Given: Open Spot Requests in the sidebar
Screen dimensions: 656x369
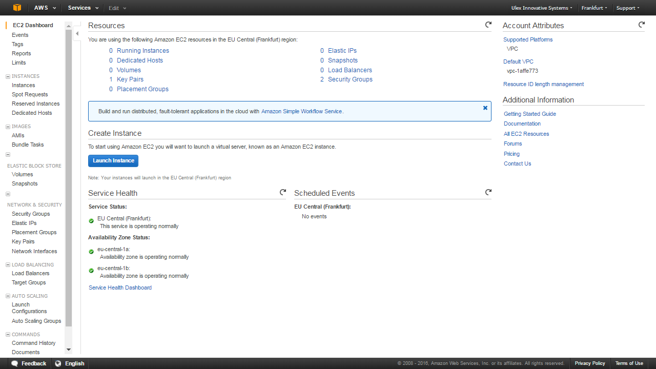Looking at the screenshot, I should [x=30, y=94].
